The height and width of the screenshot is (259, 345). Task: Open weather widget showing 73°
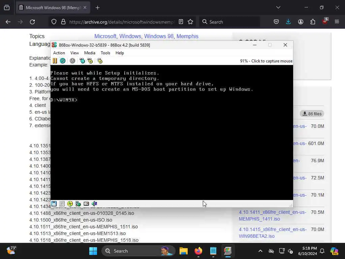[11, 251]
